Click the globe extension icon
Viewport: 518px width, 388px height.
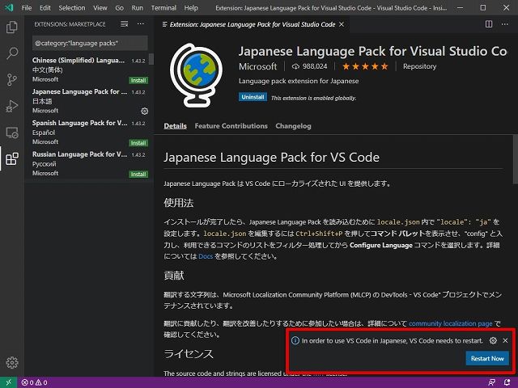[x=196, y=75]
